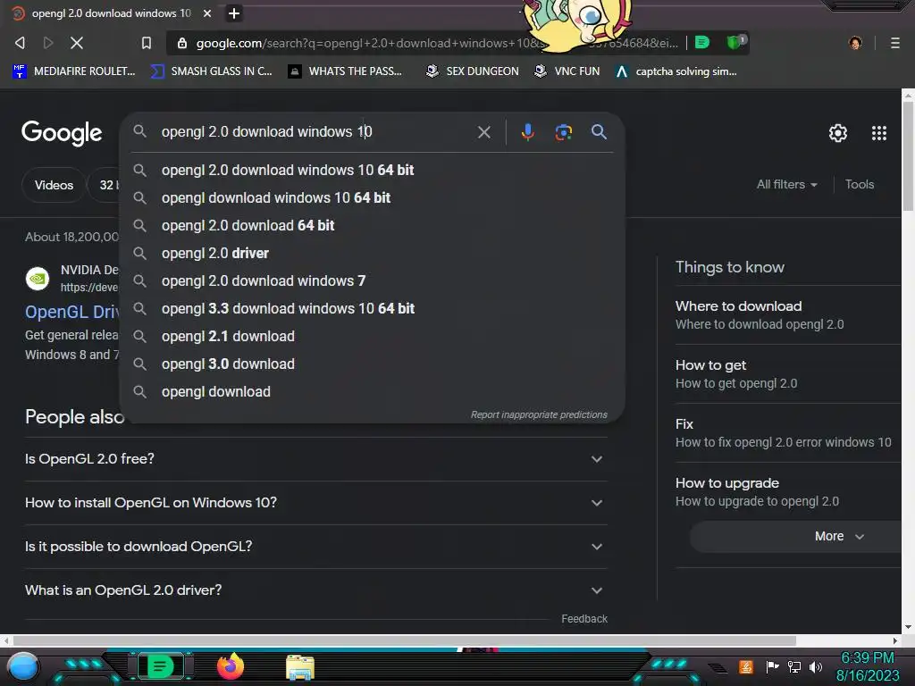Open the SMASH GLASS IN C... bookmark
This screenshot has width=915, height=686.
211,71
